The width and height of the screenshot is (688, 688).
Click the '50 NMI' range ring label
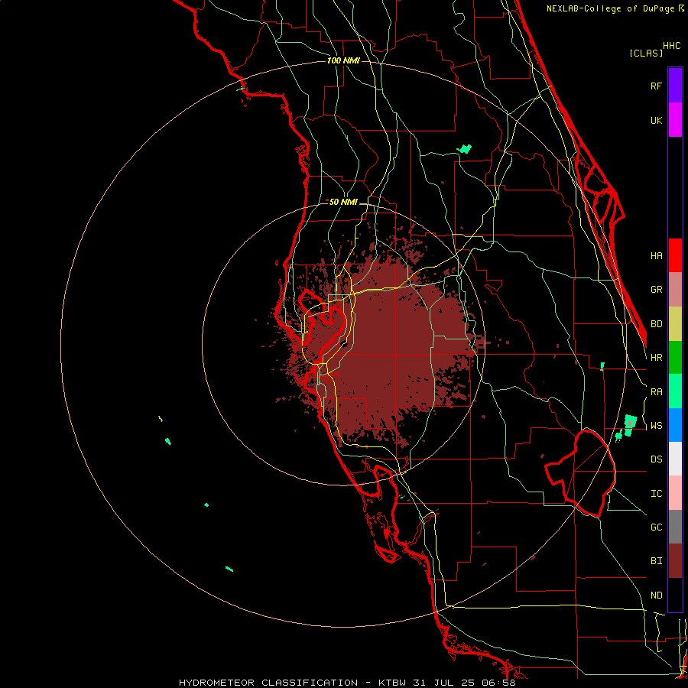pyautogui.click(x=343, y=203)
